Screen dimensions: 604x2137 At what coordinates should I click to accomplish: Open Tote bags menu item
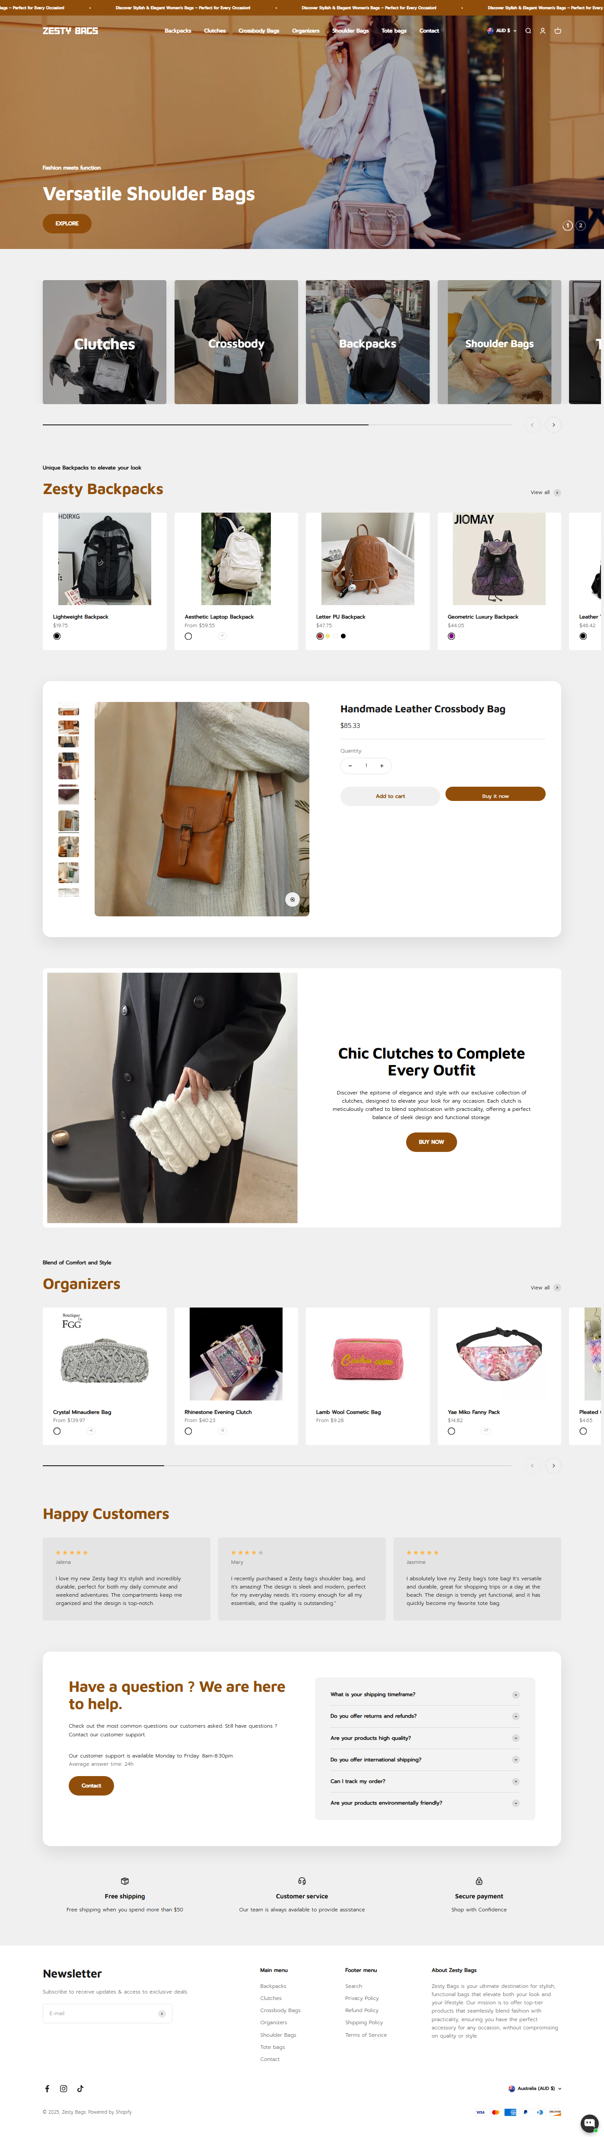(x=394, y=31)
